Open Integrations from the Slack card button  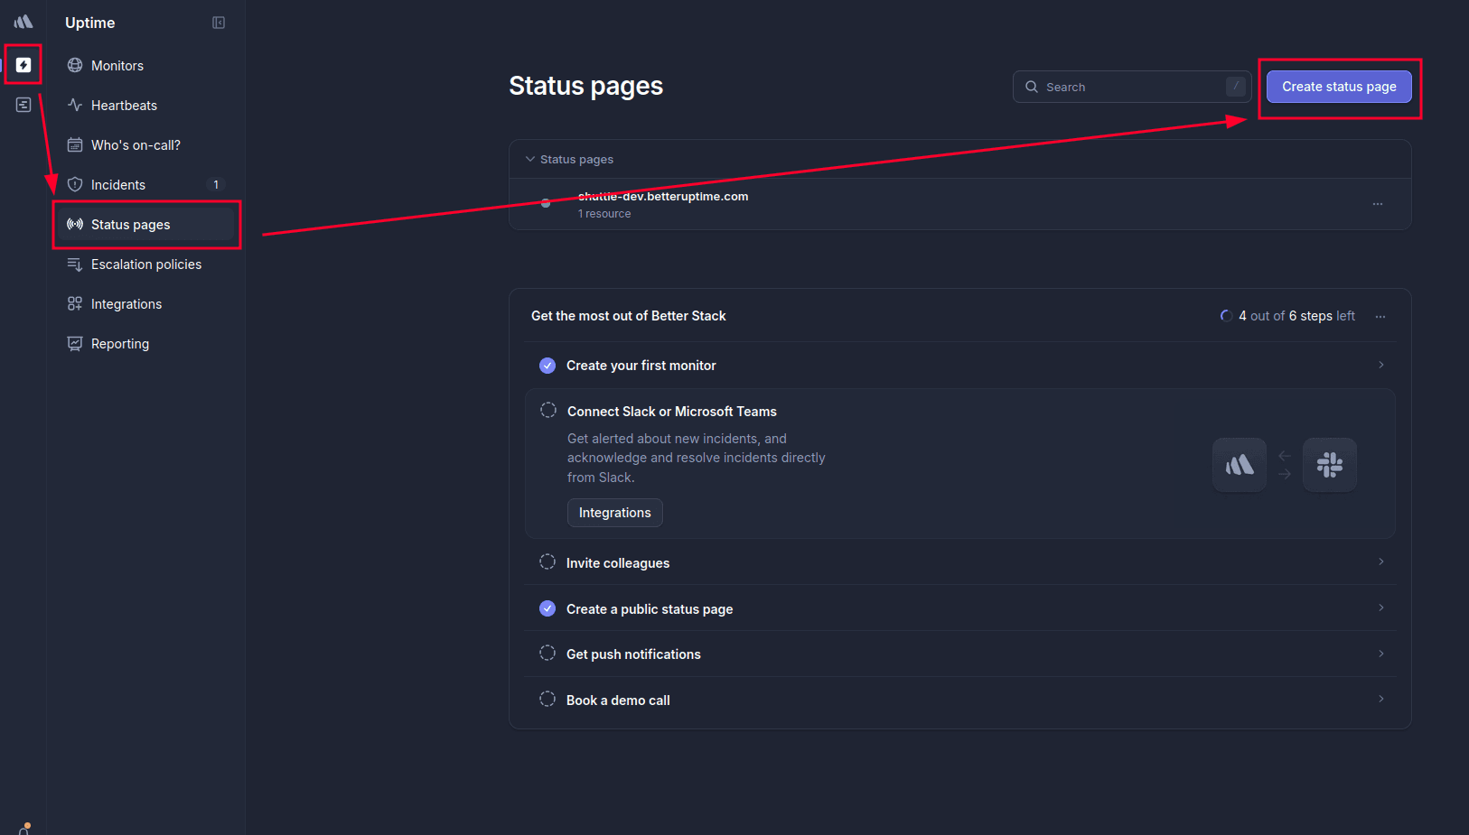click(x=614, y=512)
